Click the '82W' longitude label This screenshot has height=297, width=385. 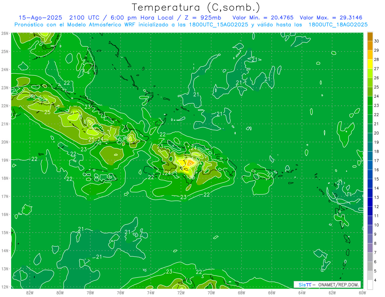pos(30,292)
